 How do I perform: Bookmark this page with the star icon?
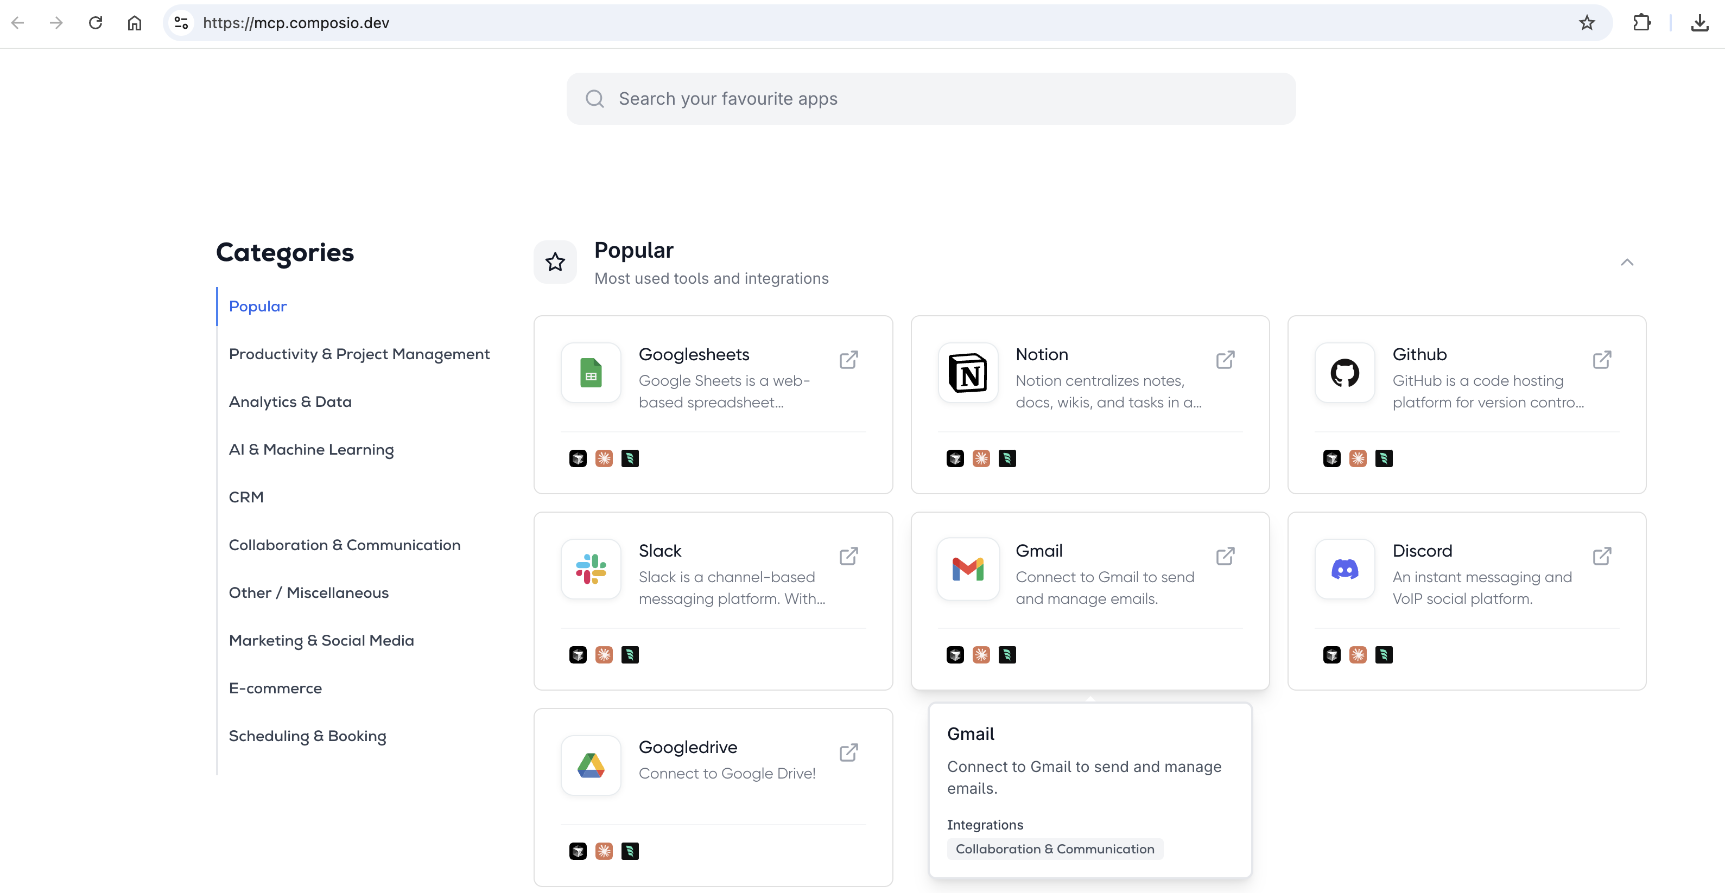click(1587, 23)
